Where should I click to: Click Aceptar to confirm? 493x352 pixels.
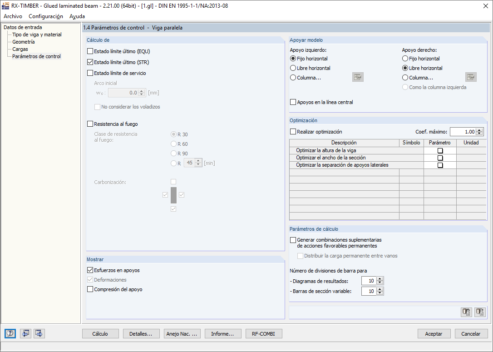[434, 334]
